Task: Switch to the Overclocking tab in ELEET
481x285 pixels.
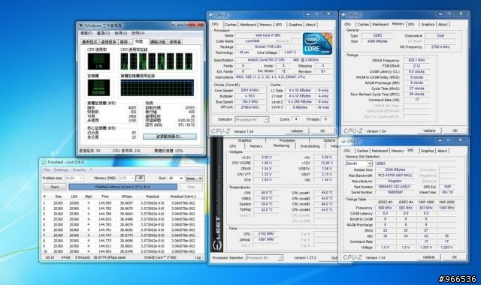Action: coord(310,146)
